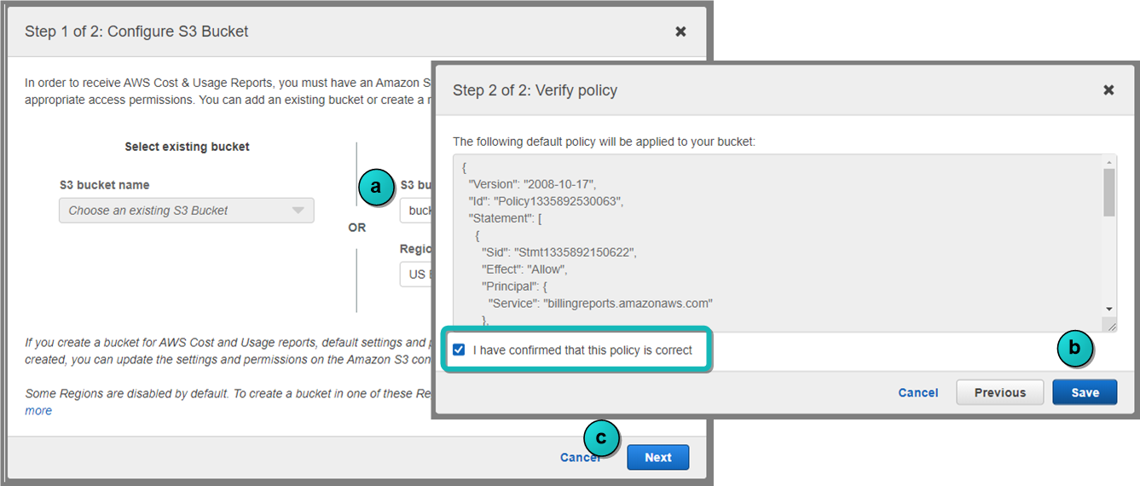Click the "I have confirmed that this policy is correct" label
The width and height of the screenshot is (1140, 486).
pos(582,350)
